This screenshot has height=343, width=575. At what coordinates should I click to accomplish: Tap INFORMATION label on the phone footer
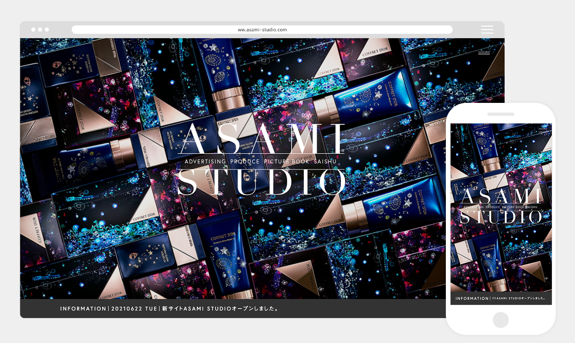coord(472,298)
